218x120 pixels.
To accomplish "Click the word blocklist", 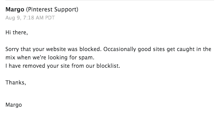I will coord(108,66).
